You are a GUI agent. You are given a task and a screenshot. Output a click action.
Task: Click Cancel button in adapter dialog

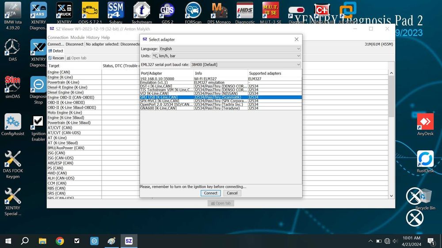coord(232,193)
